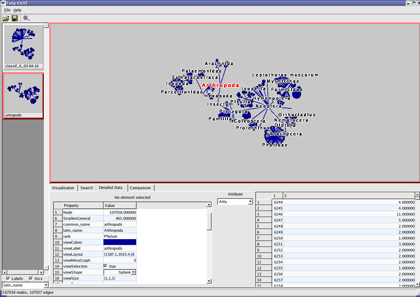Viewport: 420px width, 297px height.
Task: Switch to the Comparison tab
Action: tap(140, 188)
